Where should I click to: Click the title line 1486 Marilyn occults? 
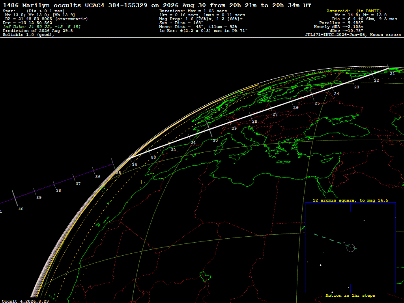(157, 5)
